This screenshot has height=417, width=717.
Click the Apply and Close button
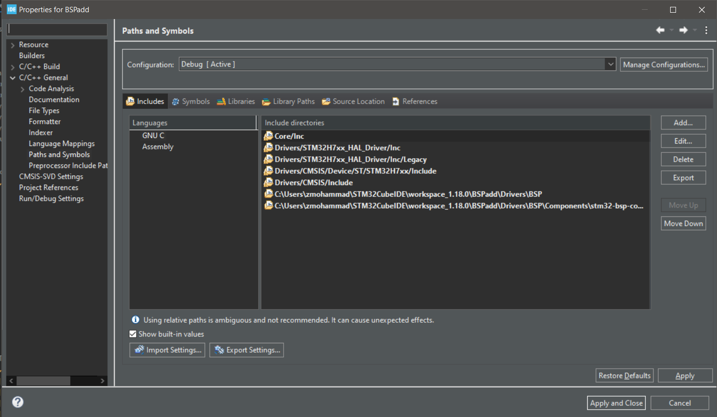point(616,403)
